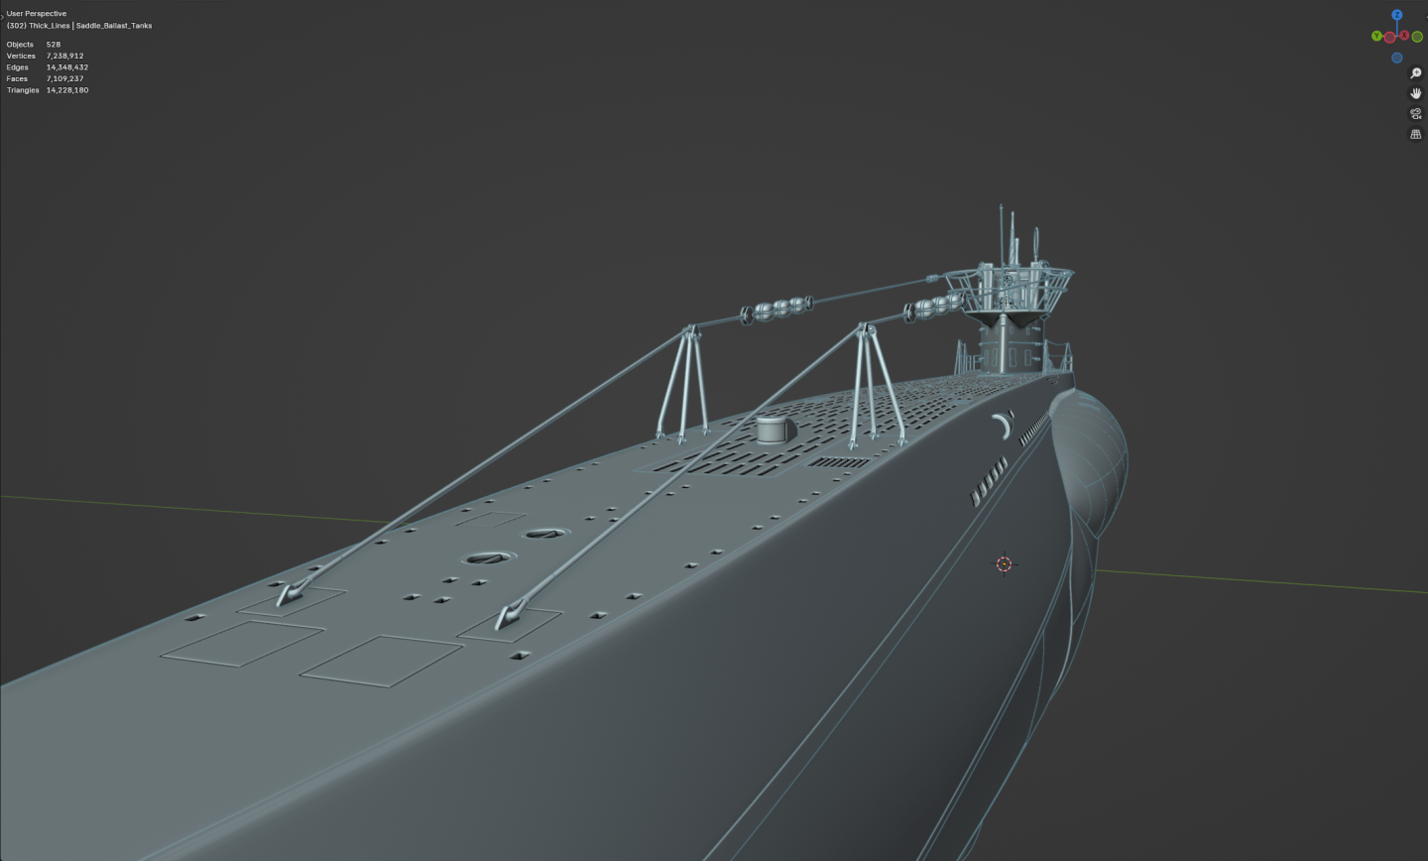Click the Faces value '7,109,237'
1428x861 pixels.
tap(65, 78)
